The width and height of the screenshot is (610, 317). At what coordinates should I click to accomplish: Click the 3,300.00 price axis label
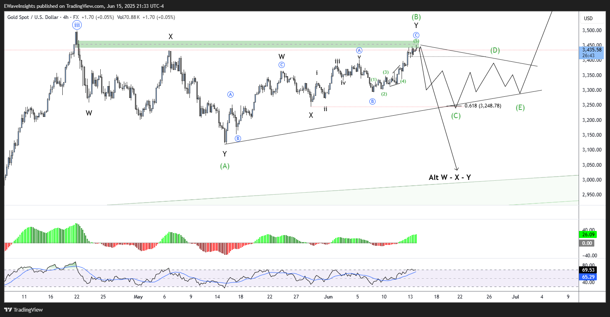point(591,90)
